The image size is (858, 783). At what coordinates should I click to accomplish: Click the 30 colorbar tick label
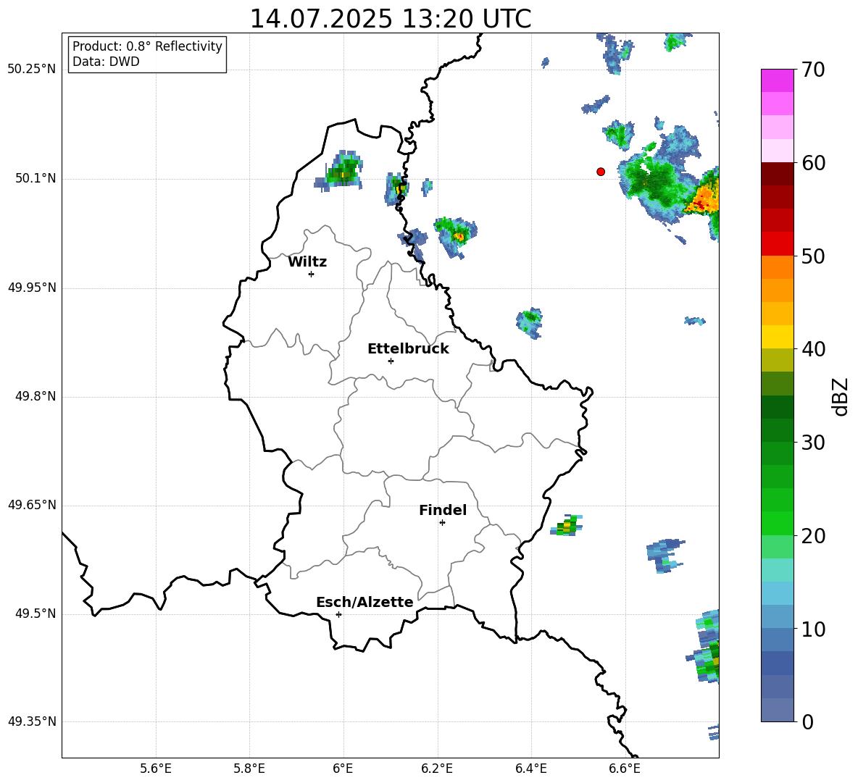(812, 443)
